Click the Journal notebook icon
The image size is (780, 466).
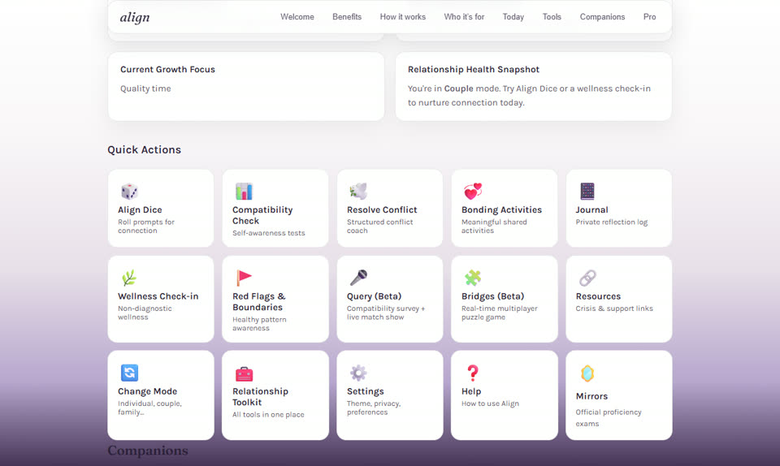tap(587, 192)
